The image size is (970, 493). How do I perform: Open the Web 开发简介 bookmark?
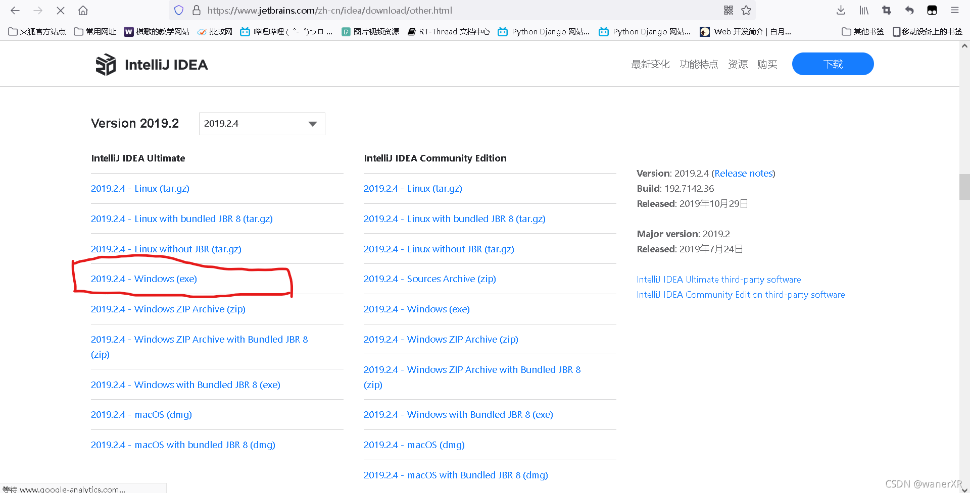click(746, 31)
